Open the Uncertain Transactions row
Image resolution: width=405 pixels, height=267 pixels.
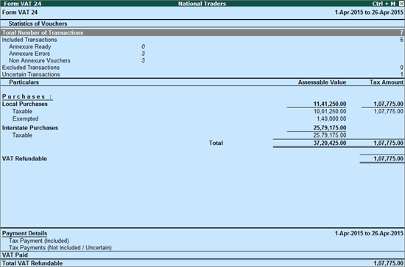pos(202,74)
